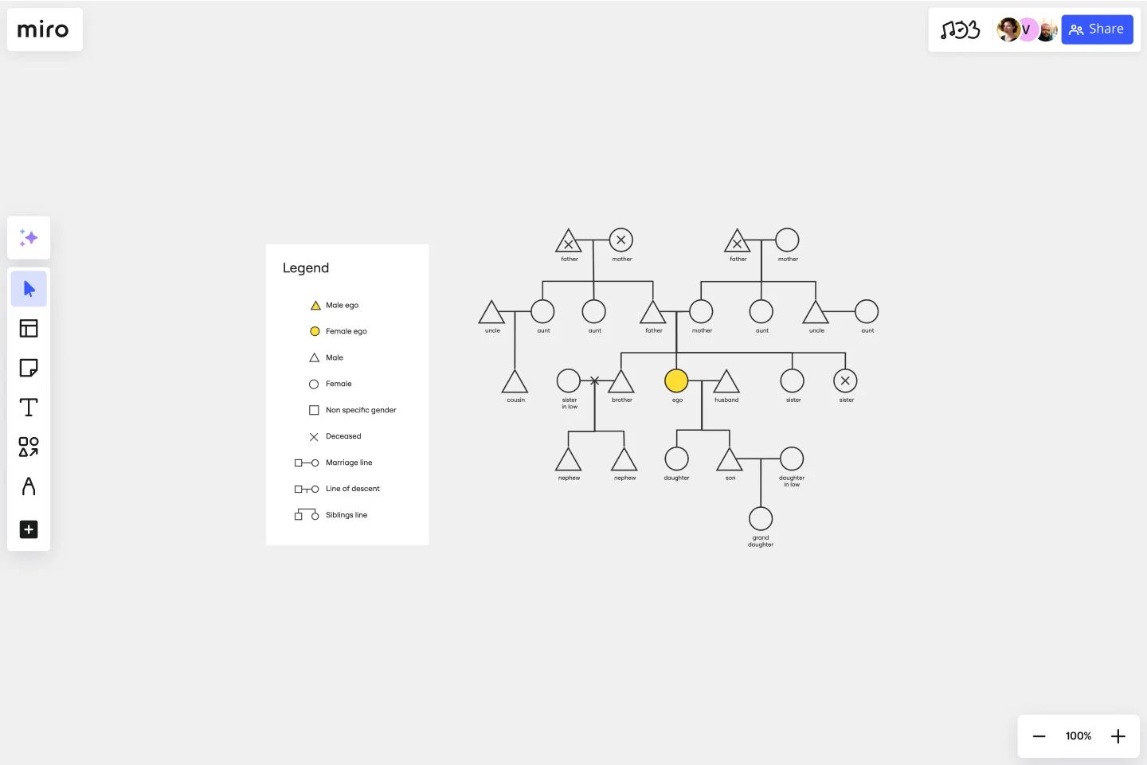The height and width of the screenshot is (765, 1147).
Task: Click the cousin label text
Action: click(516, 400)
